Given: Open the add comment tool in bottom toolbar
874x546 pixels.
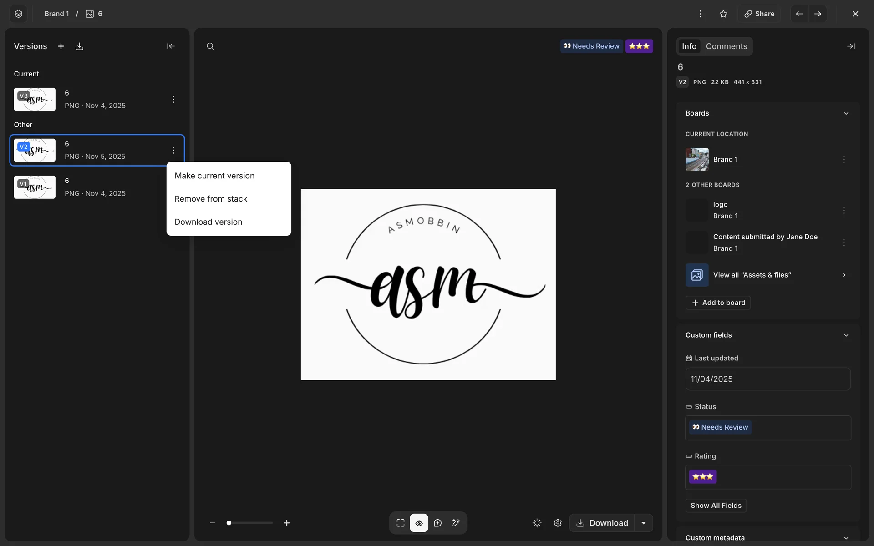Looking at the screenshot, I should [437, 523].
